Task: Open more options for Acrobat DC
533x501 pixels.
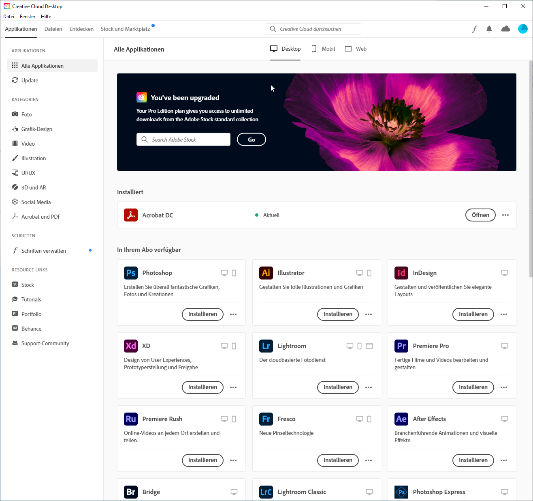Action: tap(505, 215)
